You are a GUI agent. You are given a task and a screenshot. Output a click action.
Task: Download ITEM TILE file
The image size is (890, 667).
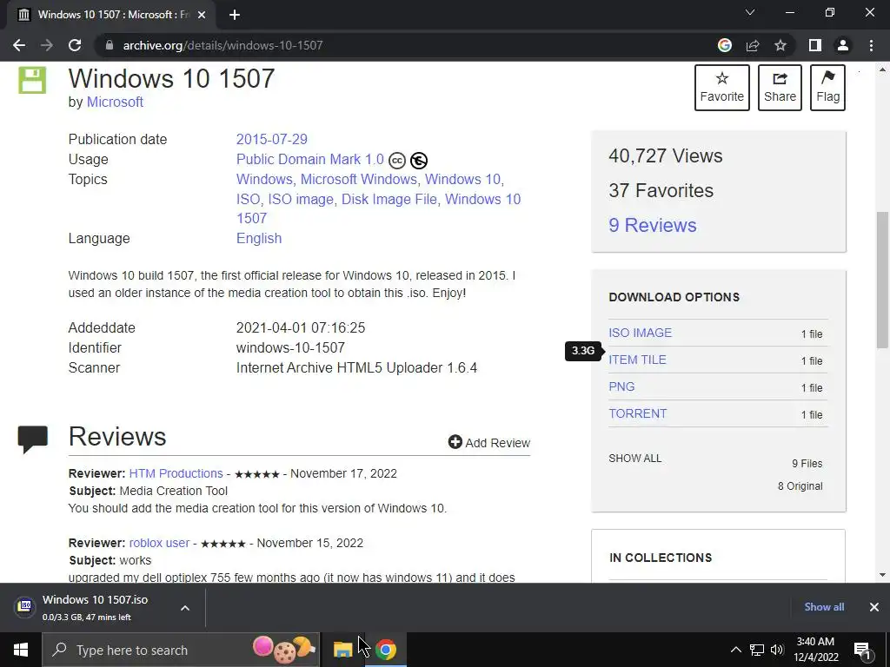pos(637,360)
